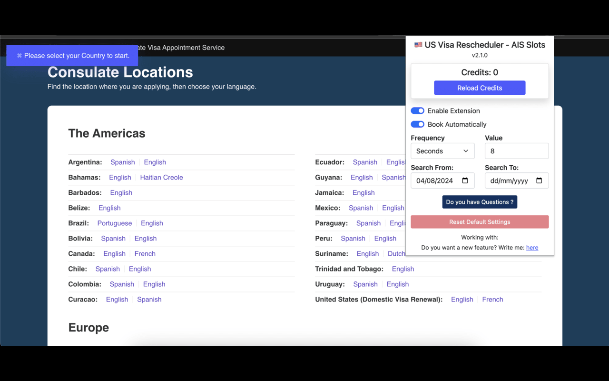Select Spanish for Chile
The image size is (609, 381).
[108, 269]
